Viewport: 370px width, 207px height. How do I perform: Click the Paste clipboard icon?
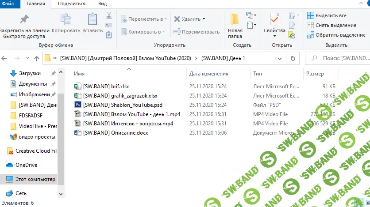[92, 20]
